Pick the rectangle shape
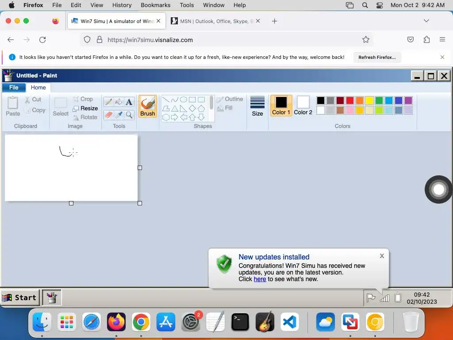 (x=192, y=100)
